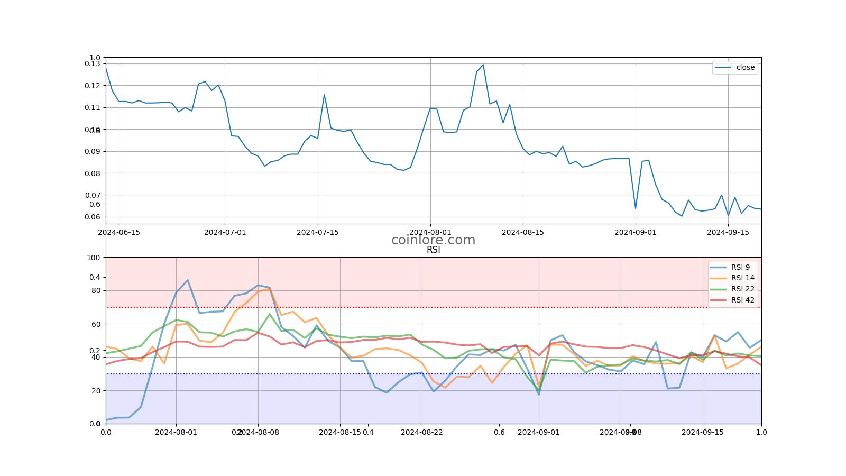
Task: Click the 2024-09-01 label under RSI chart
Action: point(539,432)
